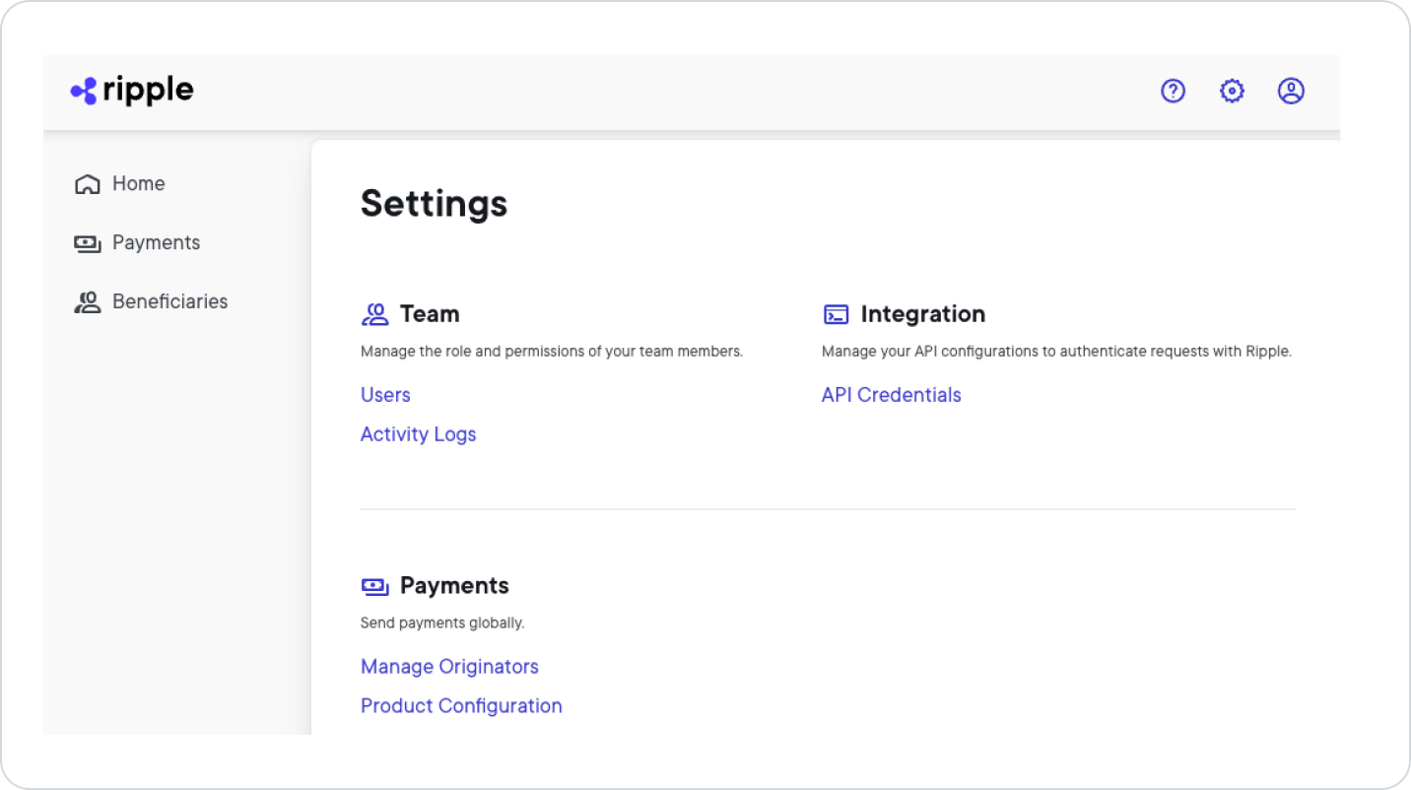Click the Settings page heading
The height and width of the screenshot is (790, 1411).
(x=434, y=204)
